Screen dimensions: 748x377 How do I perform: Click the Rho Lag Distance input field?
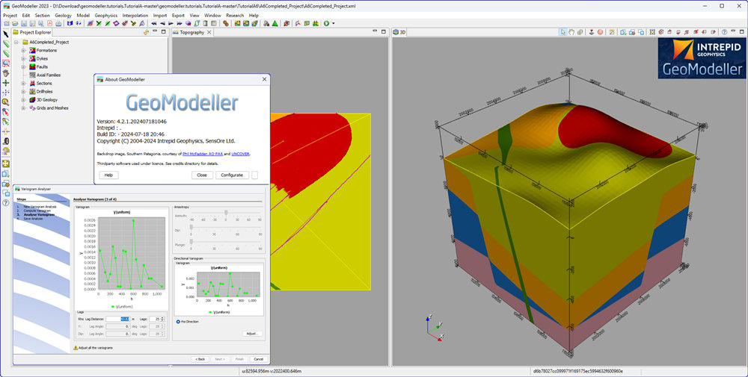coord(118,319)
